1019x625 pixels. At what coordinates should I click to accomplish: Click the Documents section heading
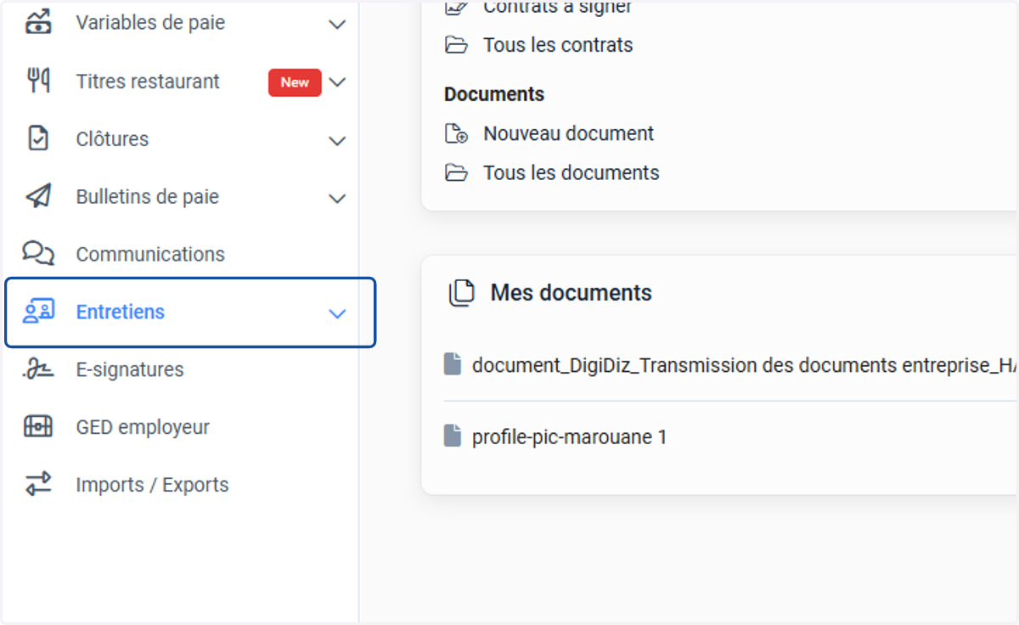[x=493, y=94]
